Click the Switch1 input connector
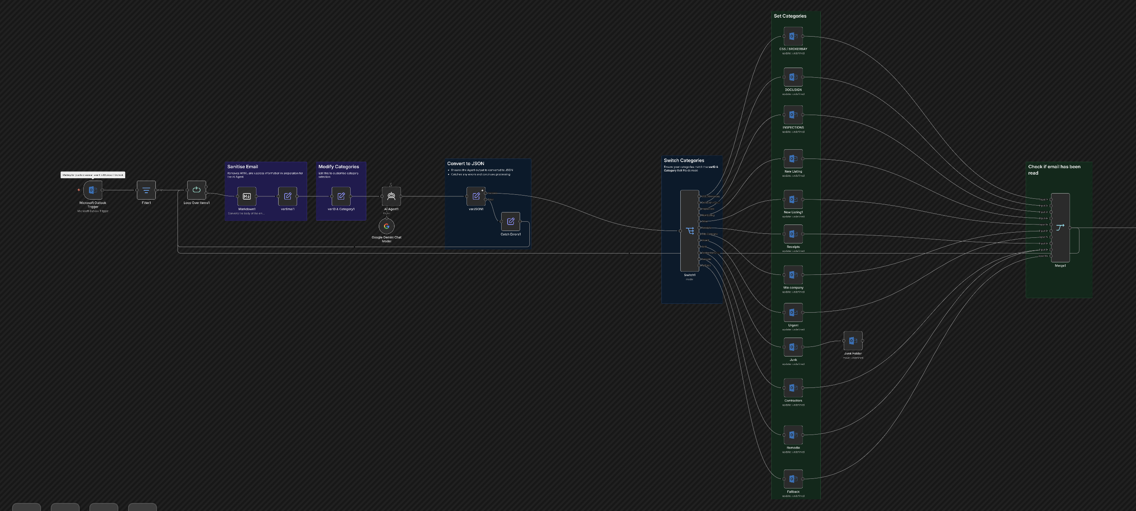The image size is (1136, 511). click(x=680, y=231)
